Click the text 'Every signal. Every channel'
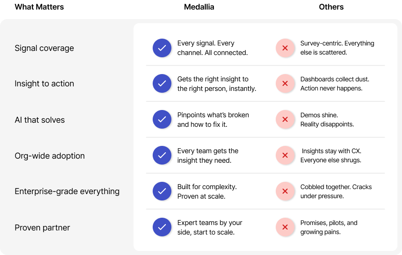Viewport: 402px width, 255px height. pyautogui.click(x=212, y=48)
